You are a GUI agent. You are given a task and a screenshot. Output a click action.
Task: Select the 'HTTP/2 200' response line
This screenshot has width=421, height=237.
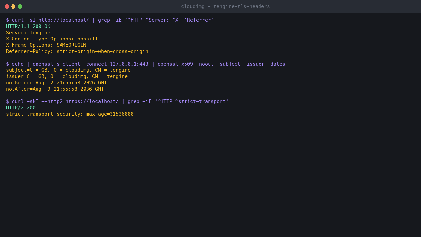coord(21,108)
